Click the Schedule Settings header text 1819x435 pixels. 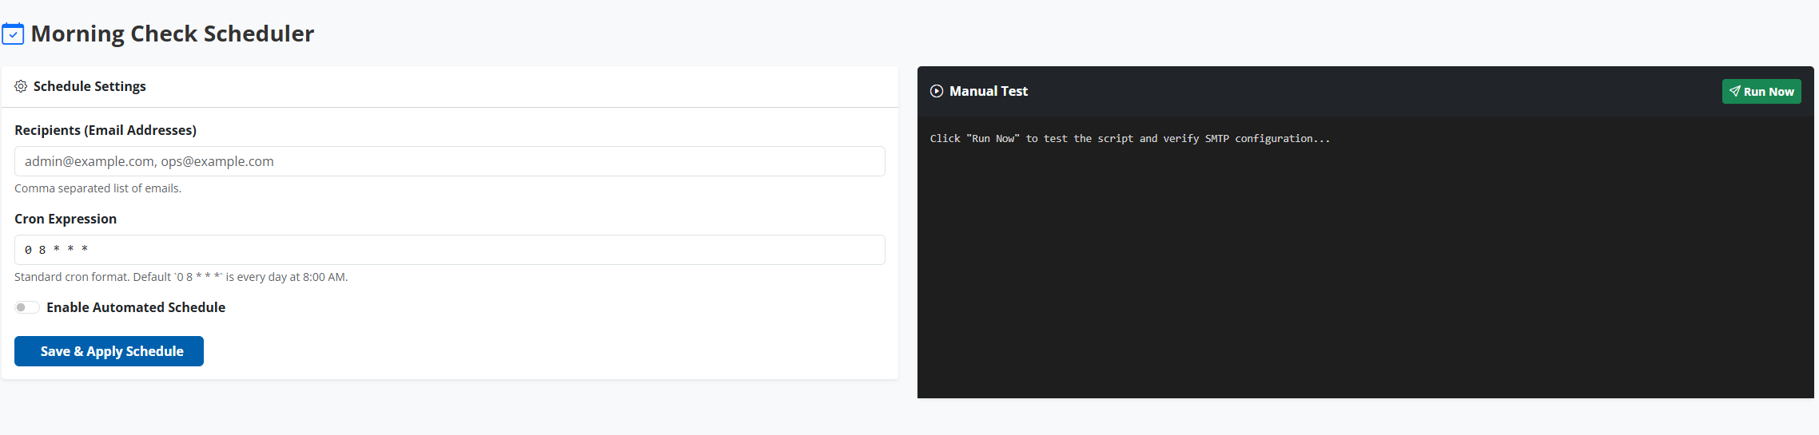pyautogui.click(x=90, y=86)
